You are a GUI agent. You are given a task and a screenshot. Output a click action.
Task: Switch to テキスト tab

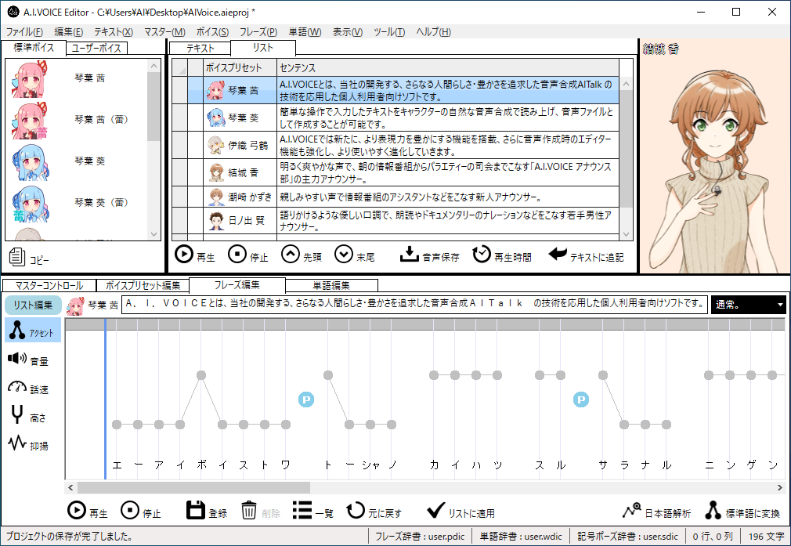click(x=200, y=48)
